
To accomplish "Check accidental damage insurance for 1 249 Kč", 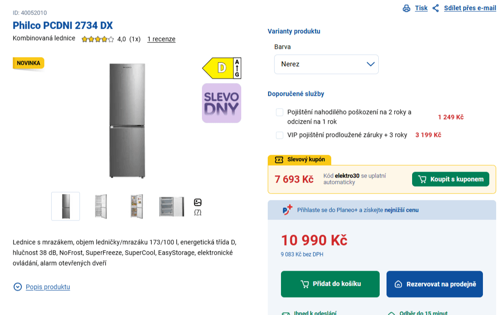I will click(x=280, y=112).
